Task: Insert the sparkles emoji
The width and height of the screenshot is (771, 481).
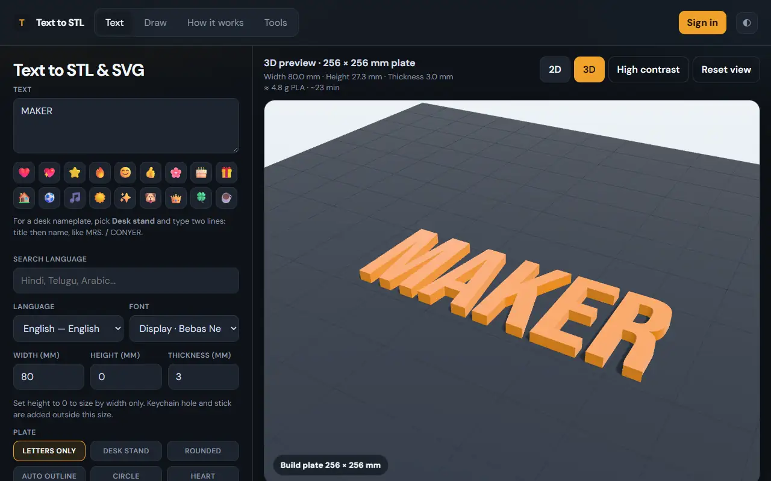Action: 125,198
